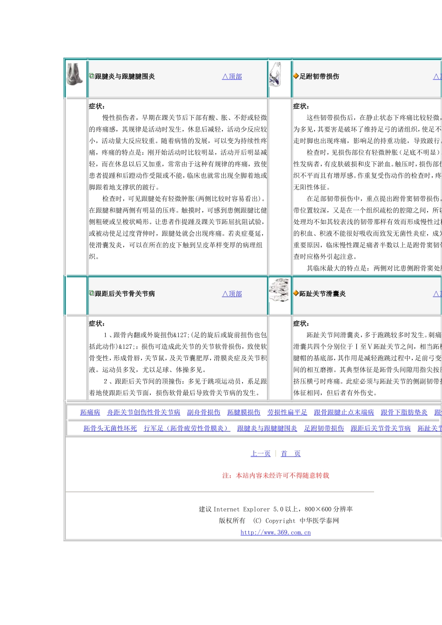442x625 pixels.
Task: Click 症状 label under 跟距后关节骨关节病
Action: 97,323
